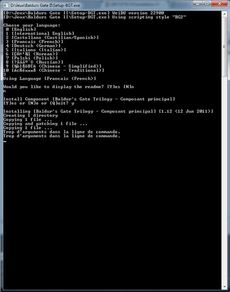Select the '3 [Francais (French)]' option line
This screenshot has width=230, height=292.
coord(34,42)
